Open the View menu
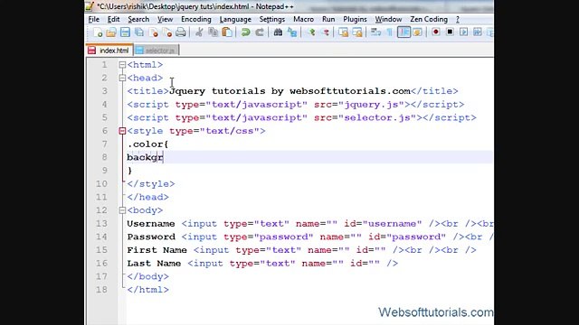Image resolution: width=579 pixels, height=325 pixels. 165,19
